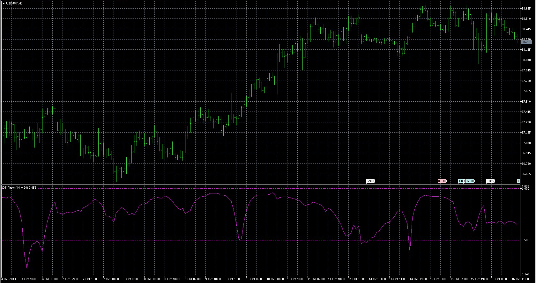Click the current price tag 98.261
536x283 pixels.
[526, 42]
